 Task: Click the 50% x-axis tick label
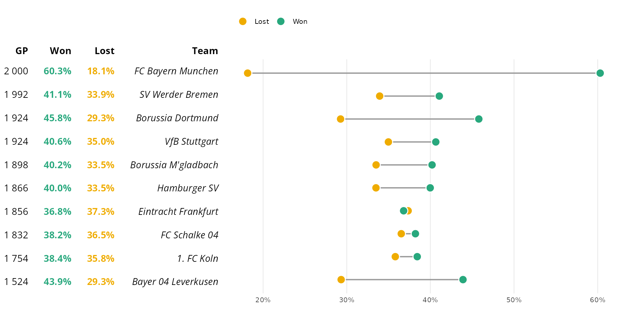click(514, 300)
